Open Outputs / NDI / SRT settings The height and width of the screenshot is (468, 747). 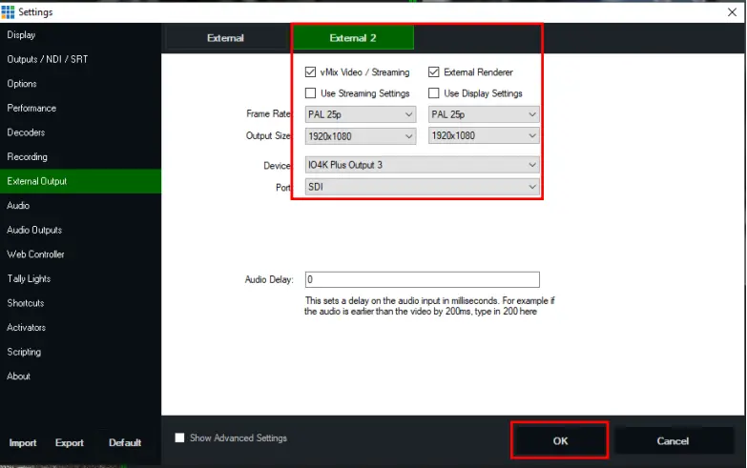[x=80, y=59]
